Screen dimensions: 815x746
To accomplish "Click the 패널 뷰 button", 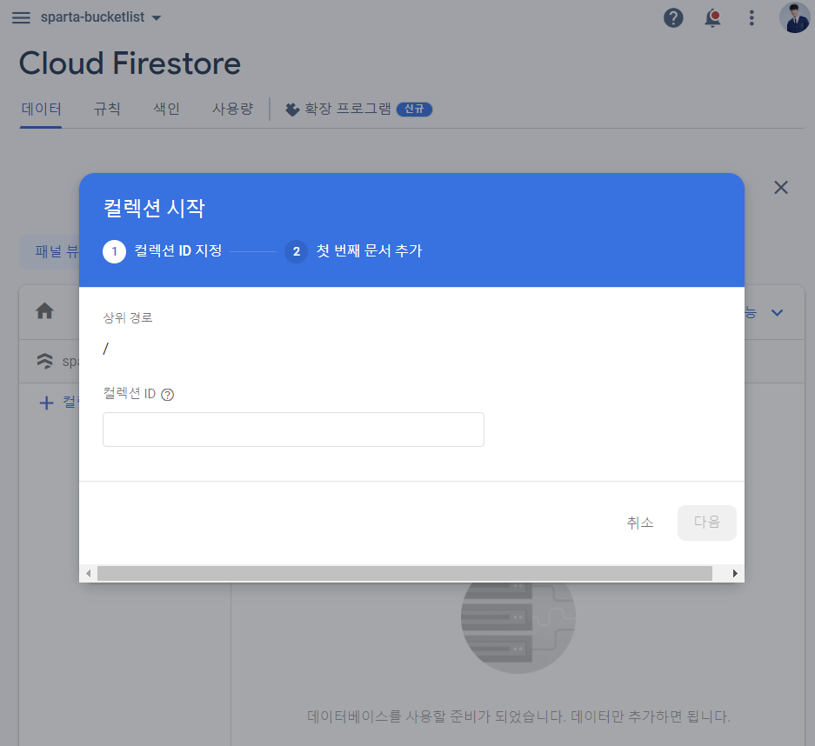I will click(50, 252).
